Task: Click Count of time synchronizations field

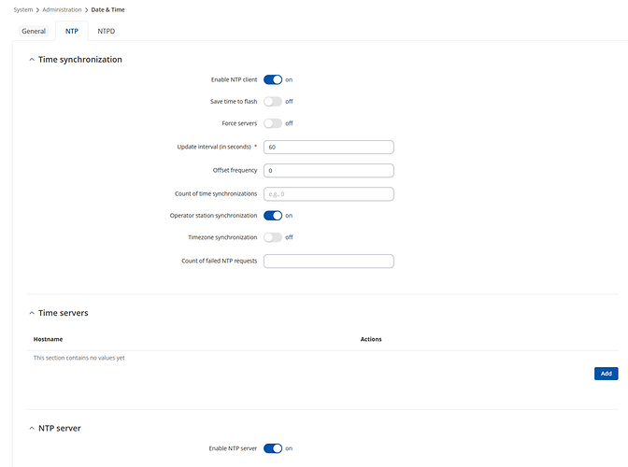Action: (328, 194)
